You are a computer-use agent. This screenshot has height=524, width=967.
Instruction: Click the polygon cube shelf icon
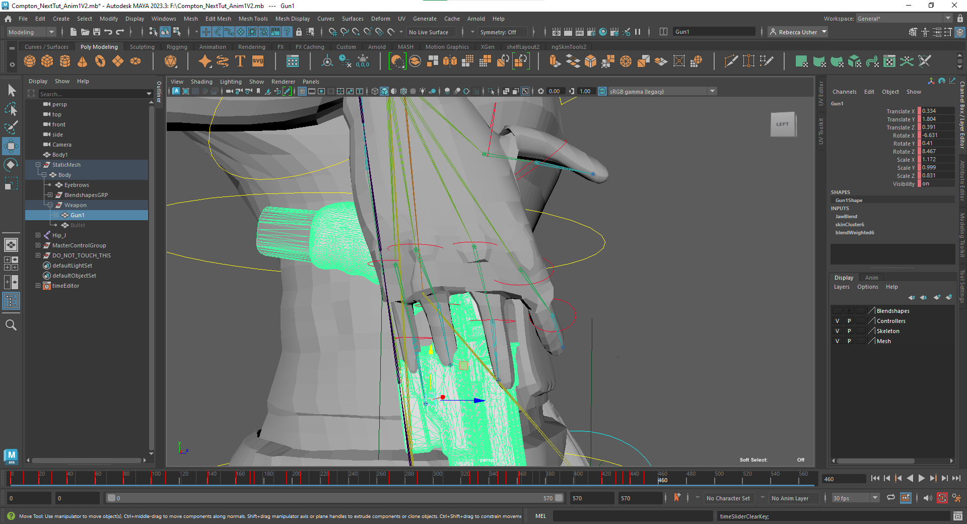[x=47, y=61]
